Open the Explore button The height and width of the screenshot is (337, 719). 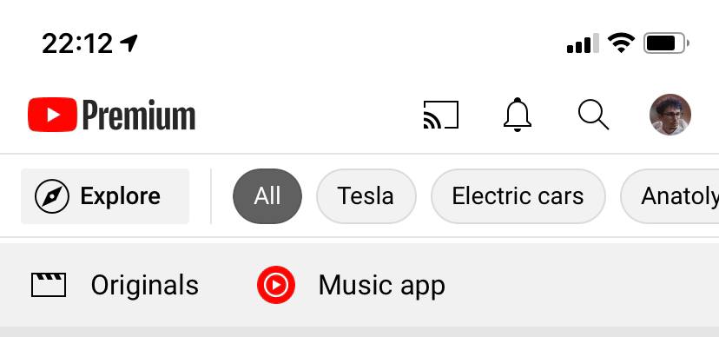(105, 196)
